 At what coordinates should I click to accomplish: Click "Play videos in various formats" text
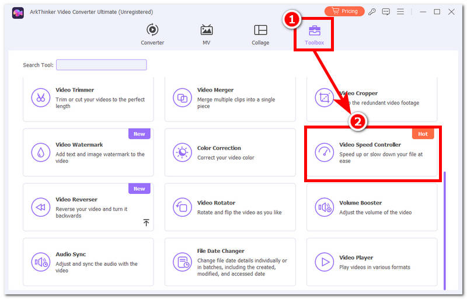click(x=375, y=267)
